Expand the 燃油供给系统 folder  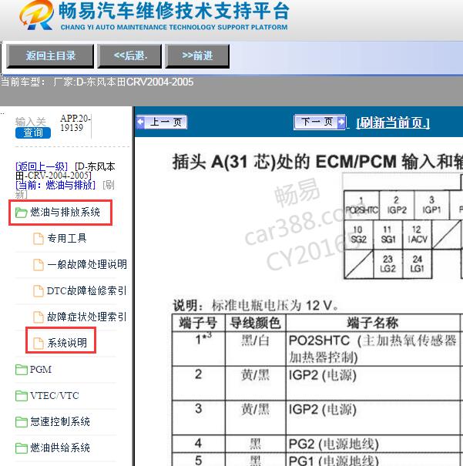(x=60, y=448)
